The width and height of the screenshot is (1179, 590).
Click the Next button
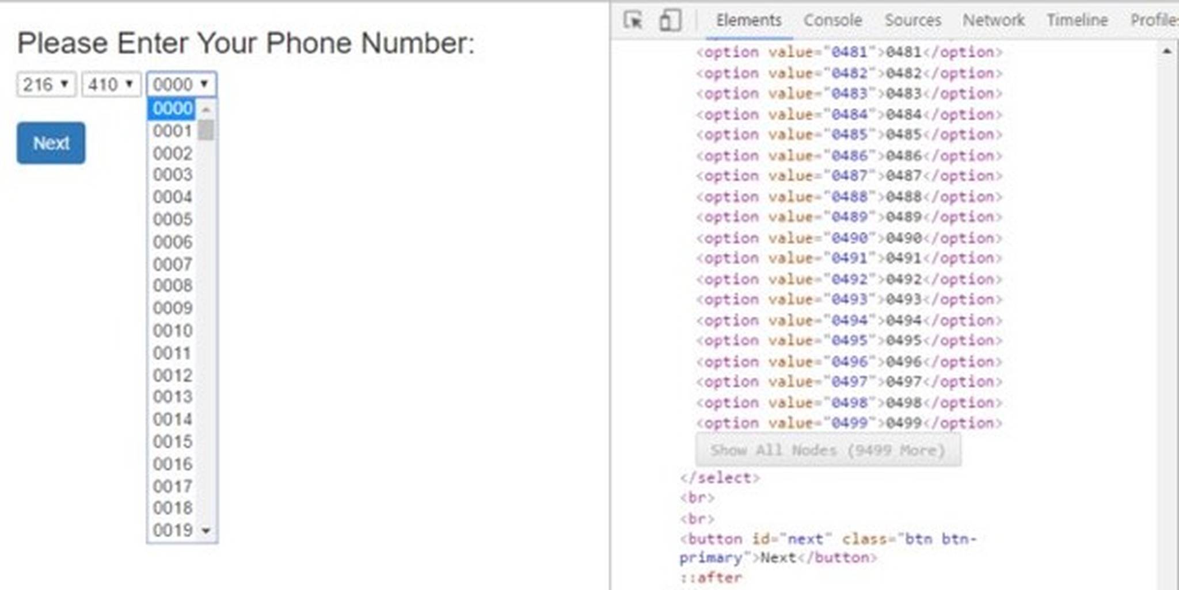(51, 143)
